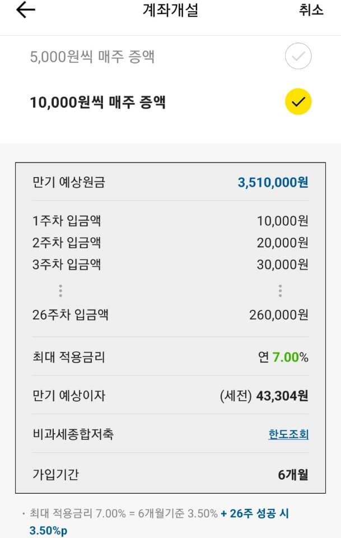
Task: Expand the right vertical dots under 30,000원
Action: pos(280,291)
